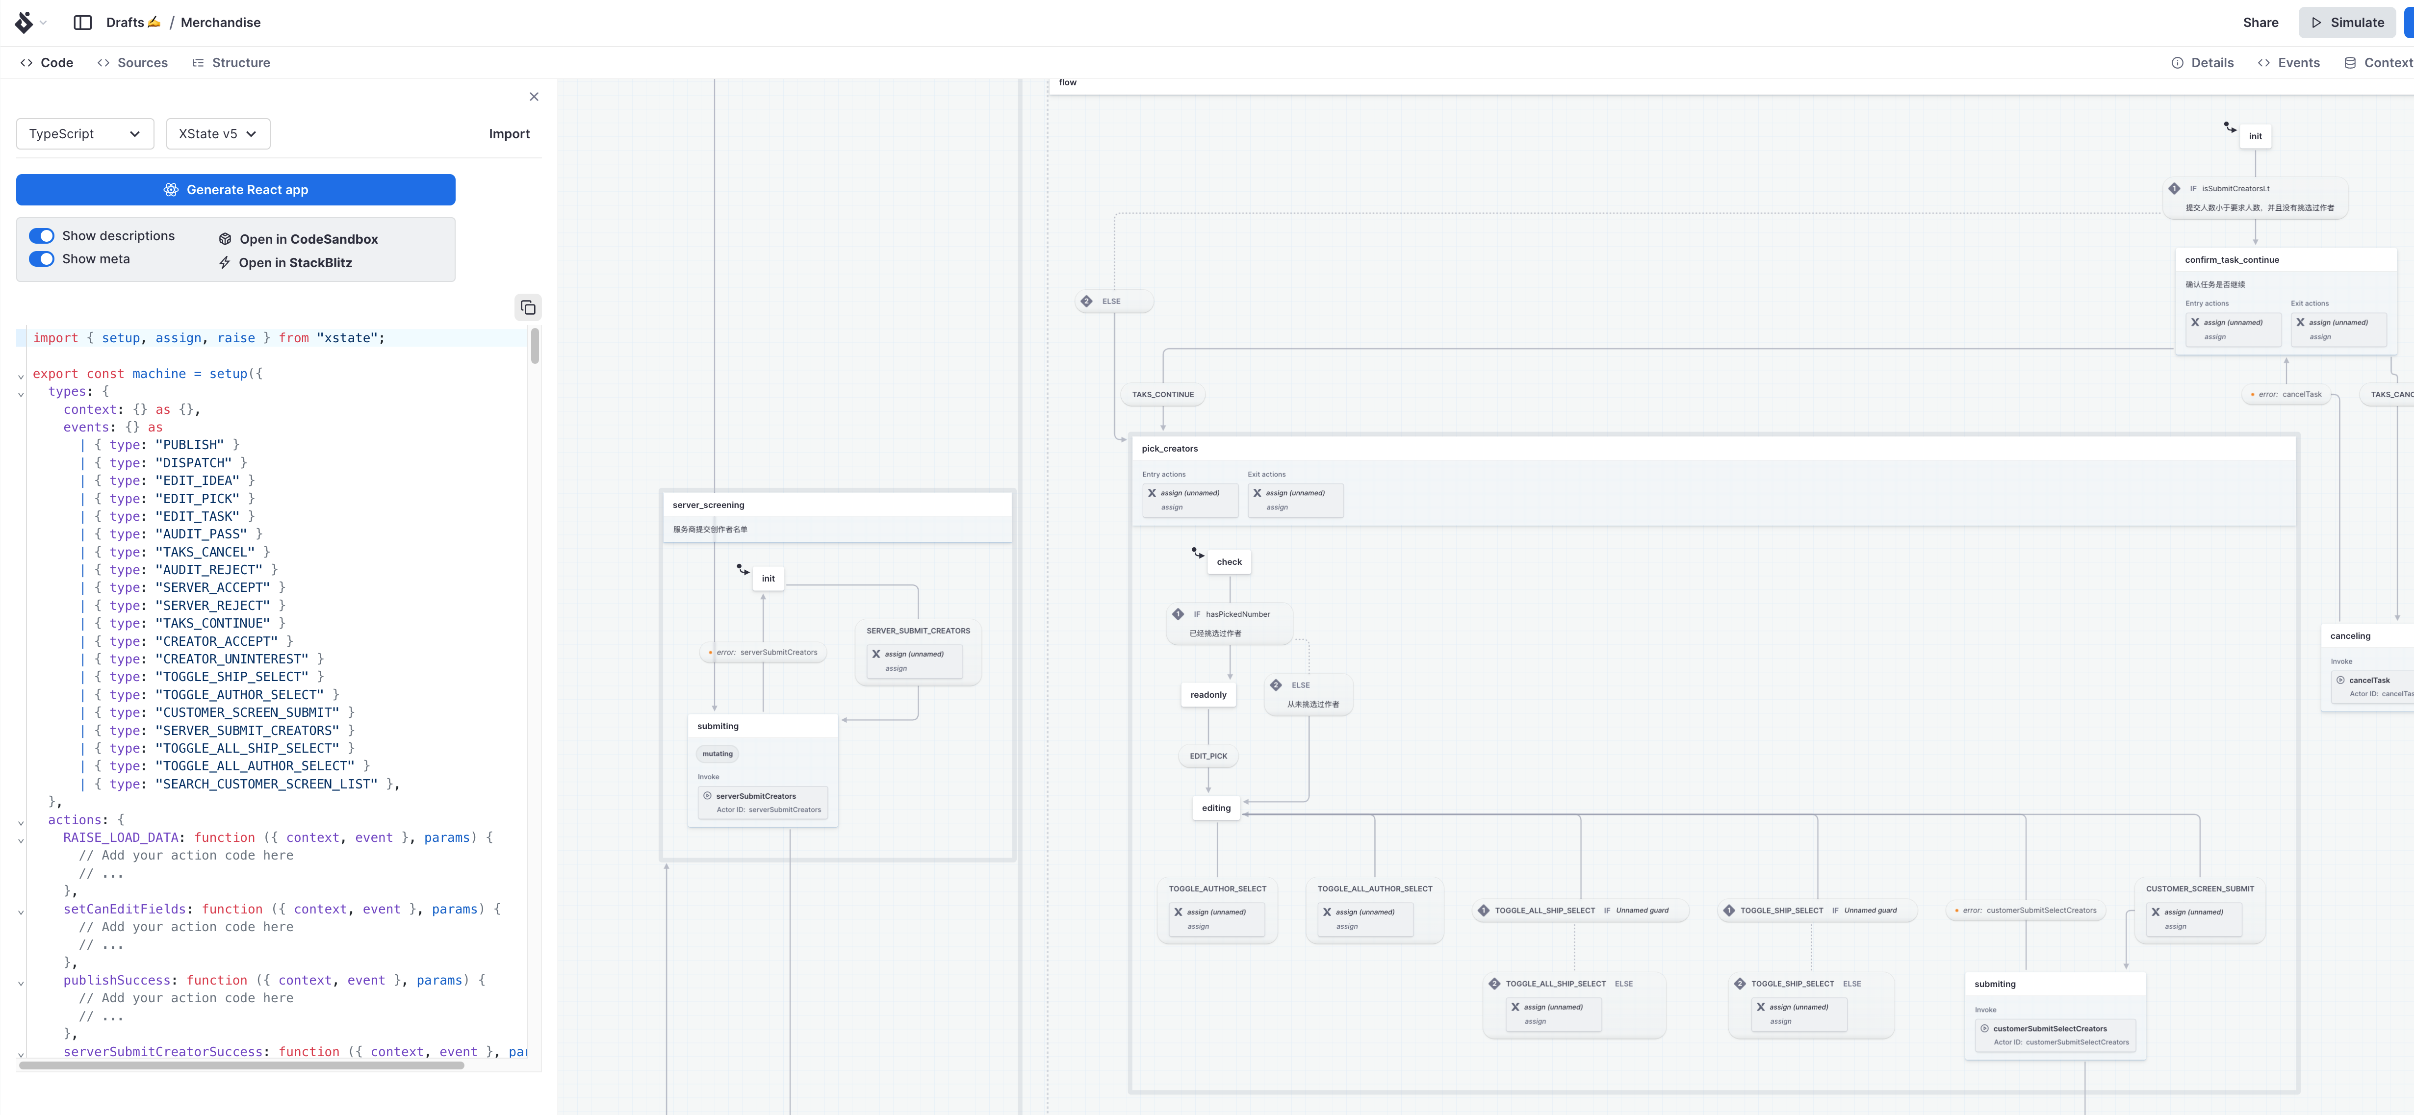This screenshot has width=2414, height=1115.
Task: Toggle the sidebar panel icon
Action: click(82, 23)
